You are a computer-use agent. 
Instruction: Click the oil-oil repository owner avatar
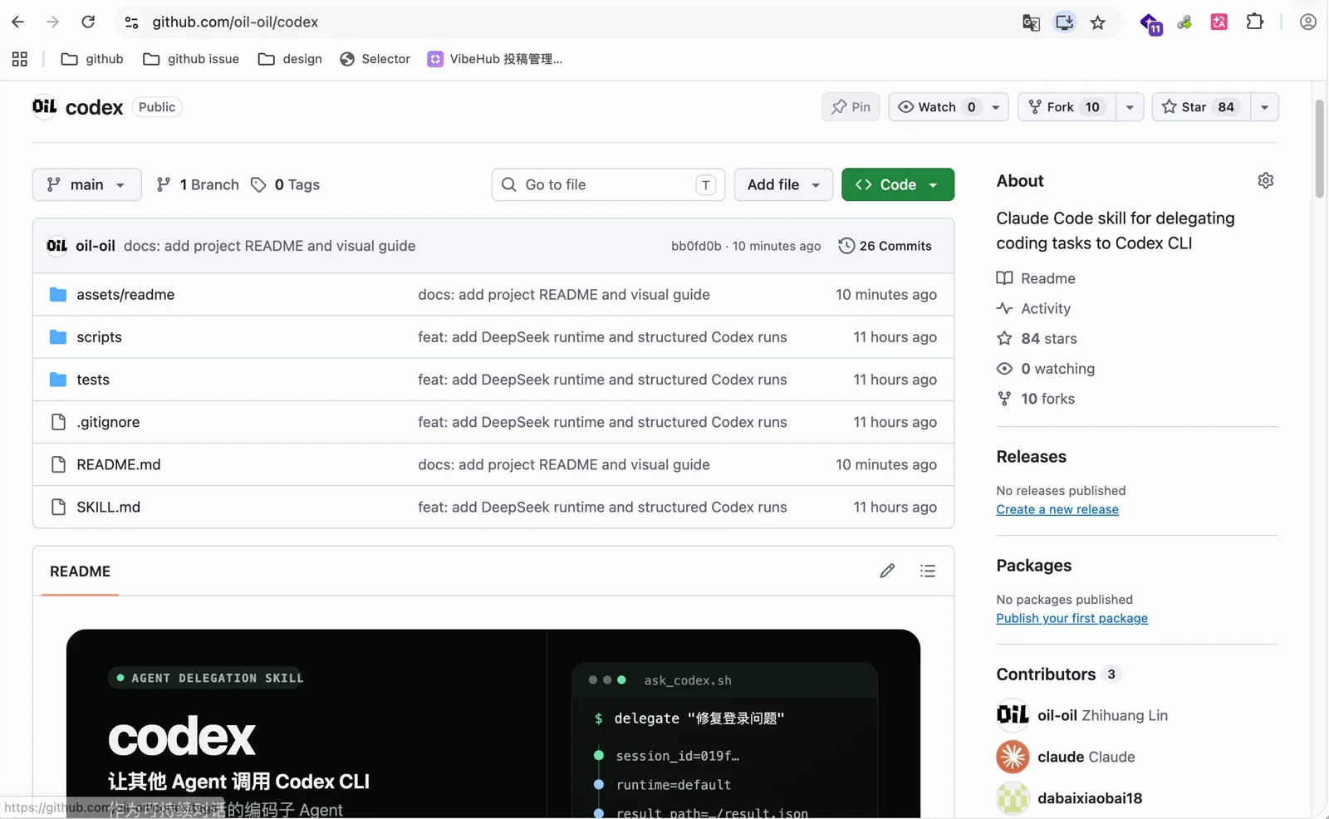45,107
